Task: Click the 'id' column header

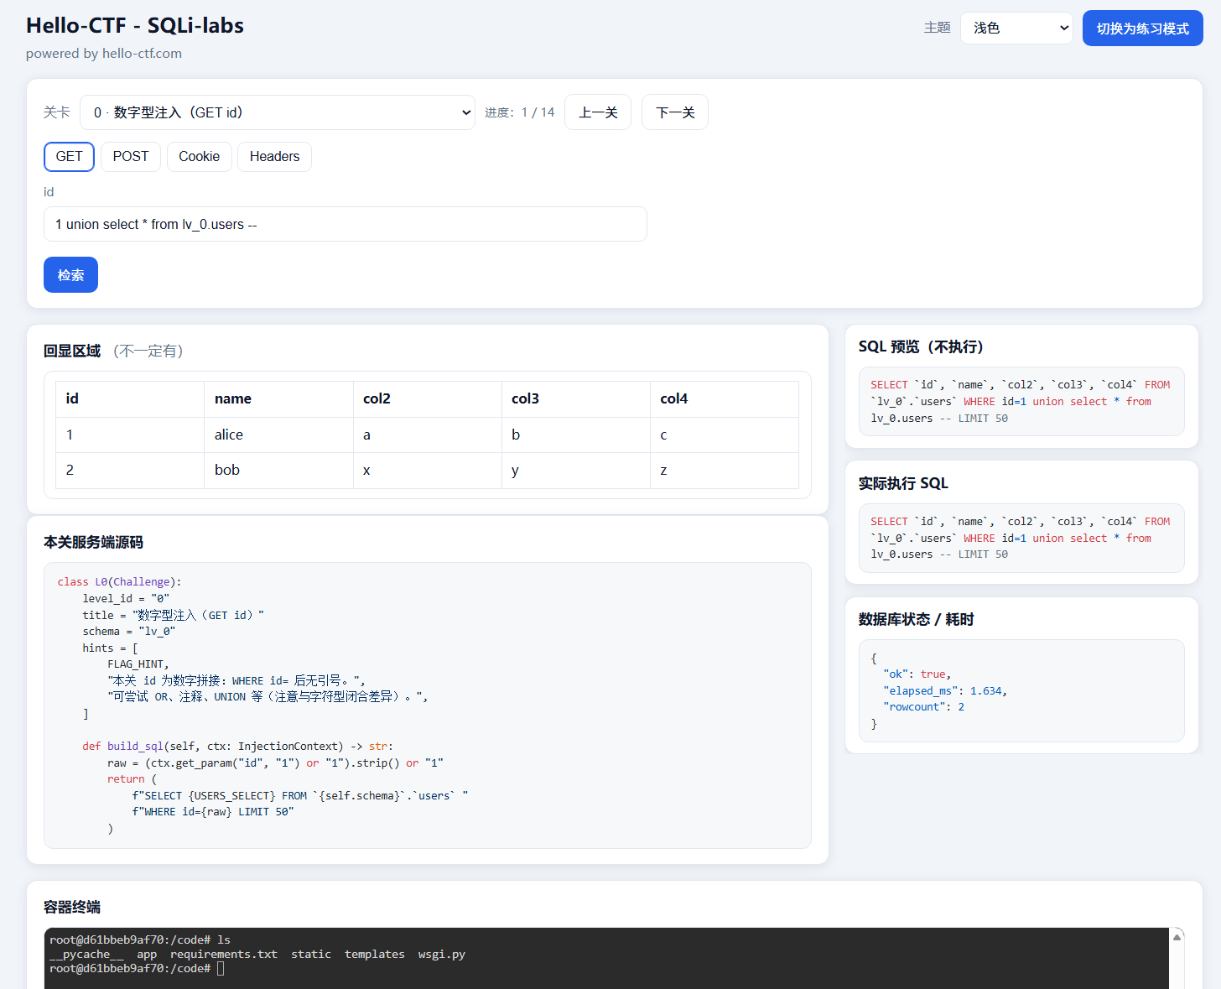Action: click(x=130, y=399)
